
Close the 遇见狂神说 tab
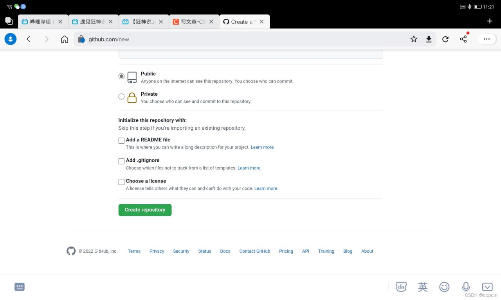click(111, 22)
